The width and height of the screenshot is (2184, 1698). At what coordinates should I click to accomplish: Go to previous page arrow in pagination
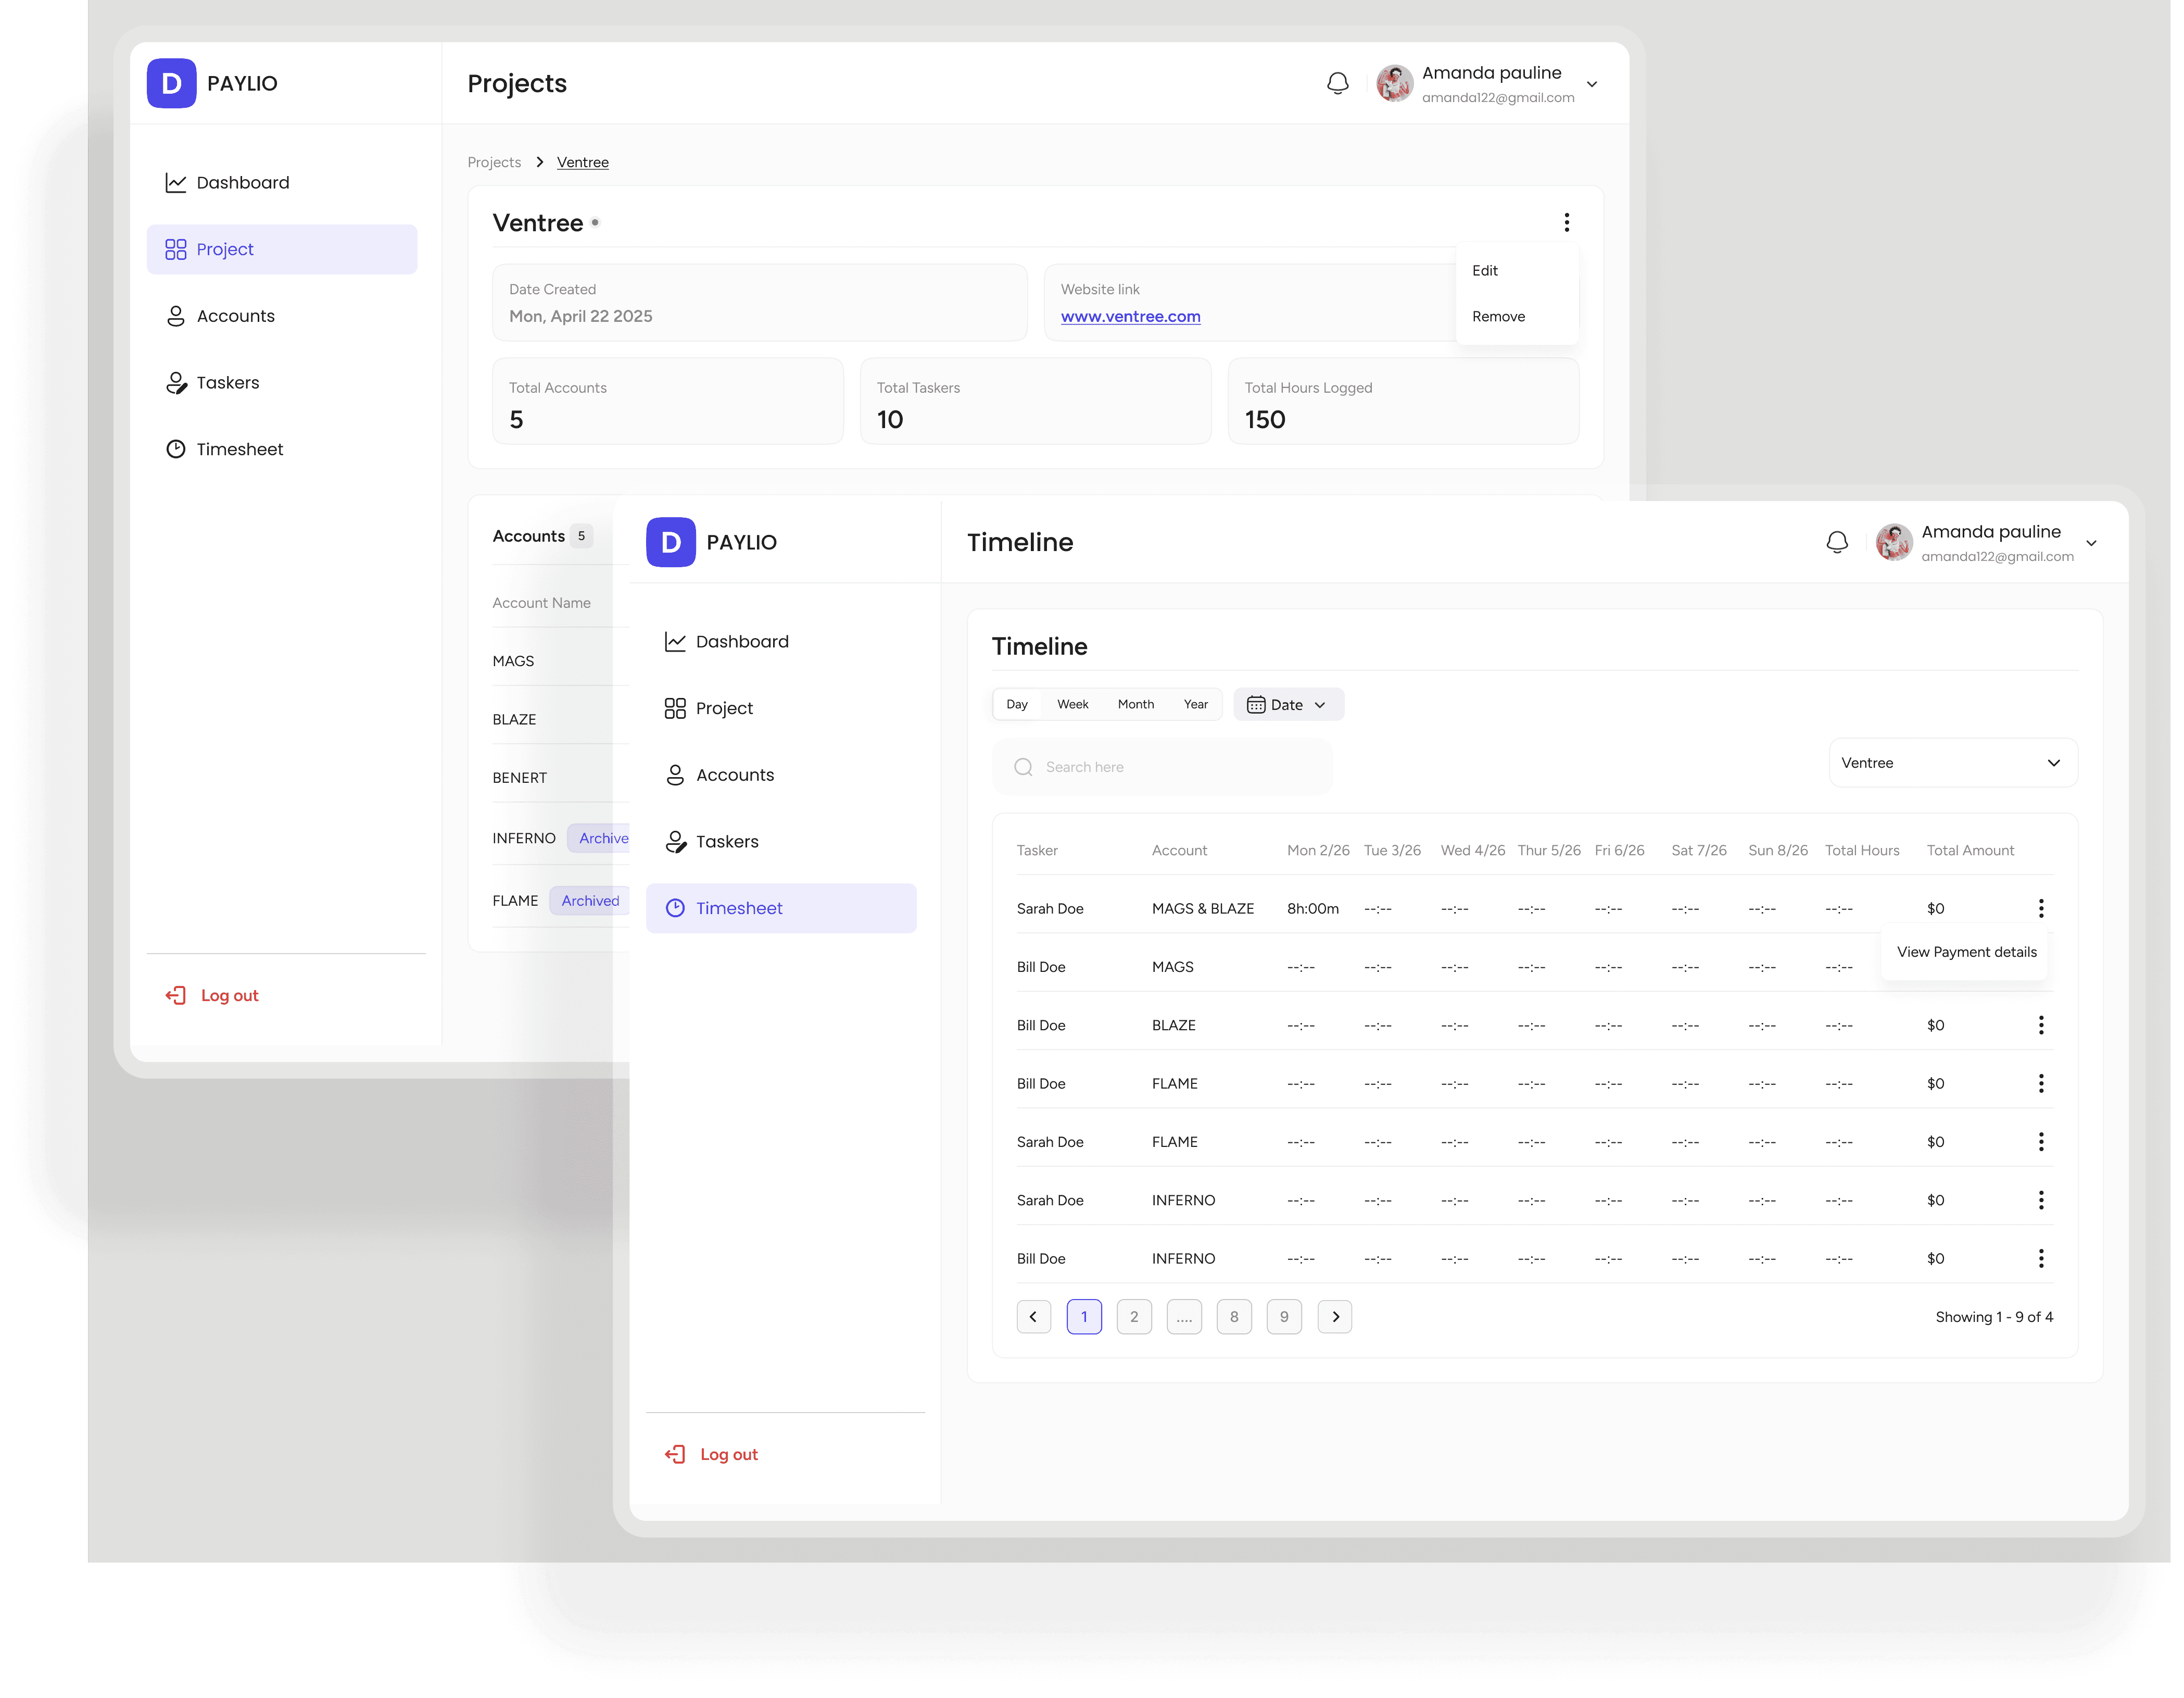[x=1033, y=1317]
